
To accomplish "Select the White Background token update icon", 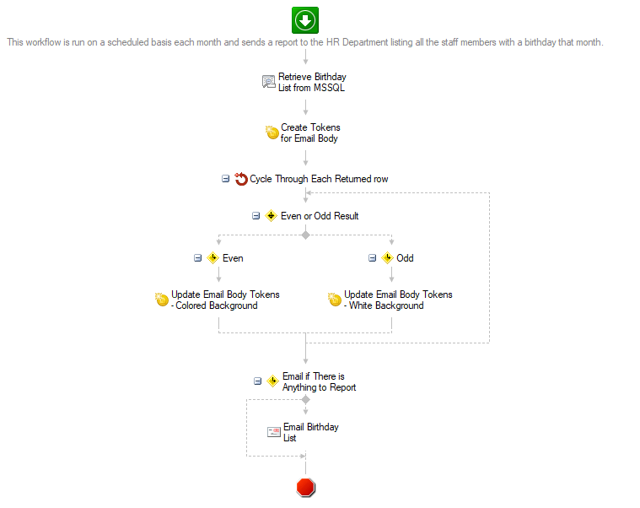I will (335, 300).
